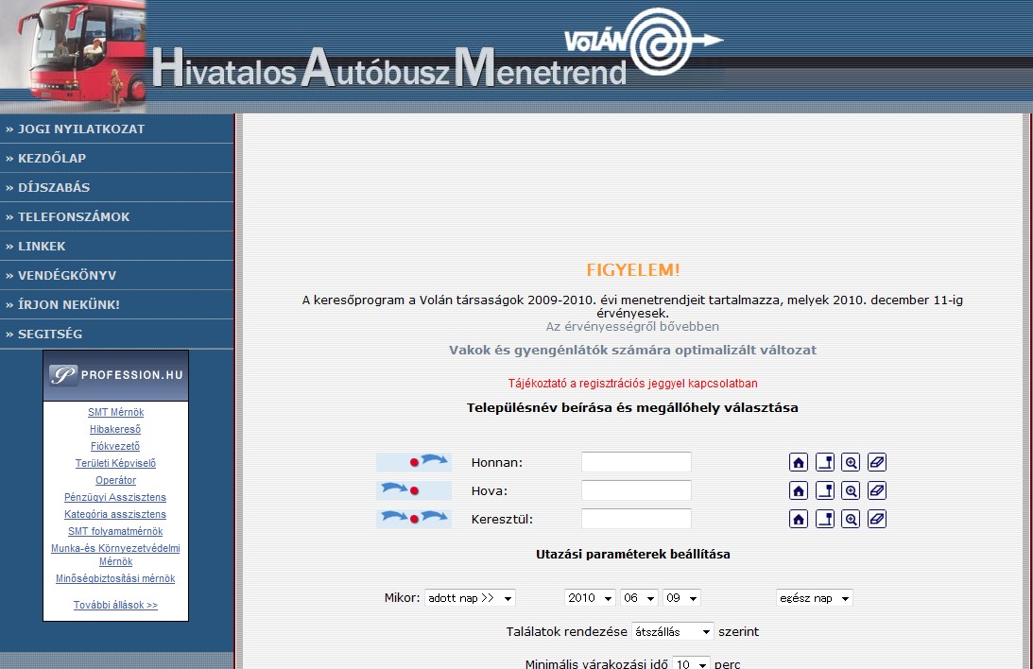Open the VENDÉGKÖNYV sidebar menu item

pos(67,275)
